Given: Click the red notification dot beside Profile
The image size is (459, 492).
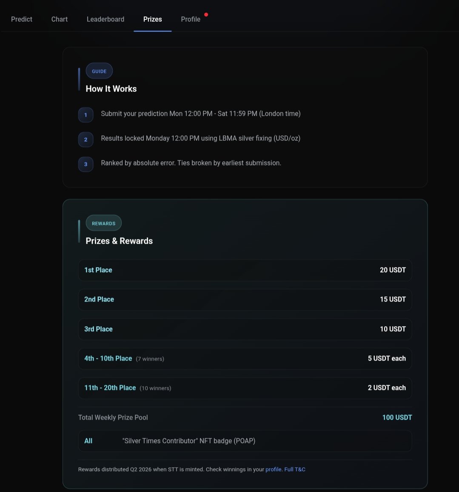Looking at the screenshot, I should coord(206,14).
